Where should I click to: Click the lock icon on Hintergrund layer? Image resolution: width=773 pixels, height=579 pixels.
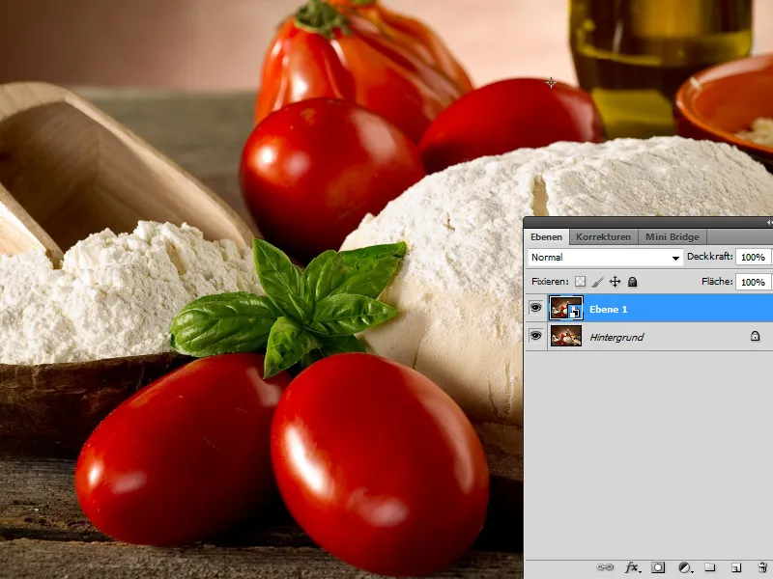pyautogui.click(x=755, y=336)
